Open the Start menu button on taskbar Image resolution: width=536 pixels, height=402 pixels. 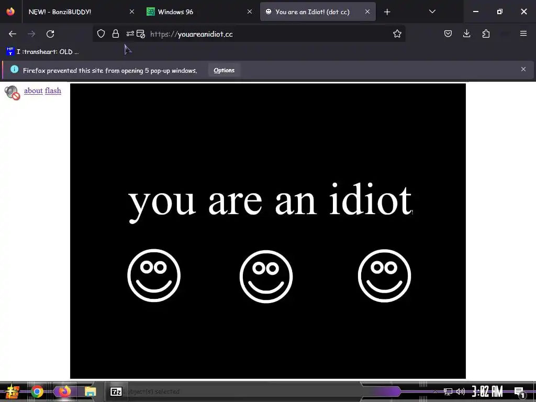(12, 392)
